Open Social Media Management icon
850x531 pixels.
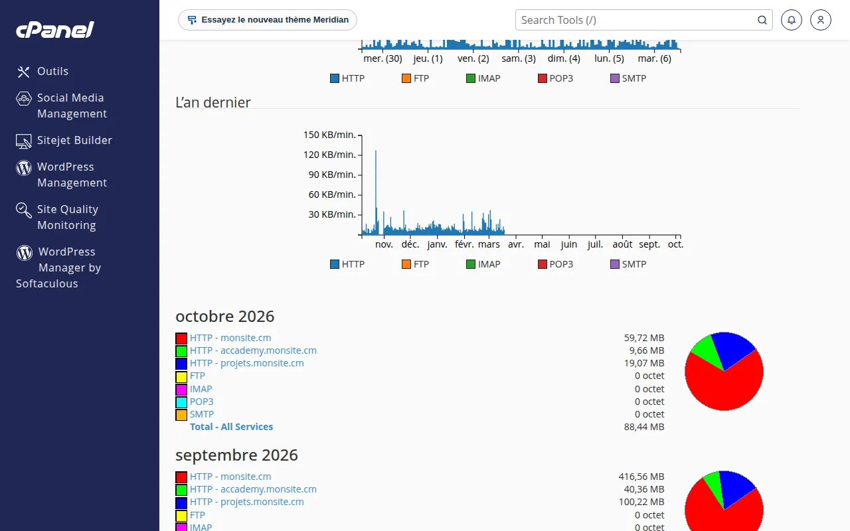click(24, 98)
